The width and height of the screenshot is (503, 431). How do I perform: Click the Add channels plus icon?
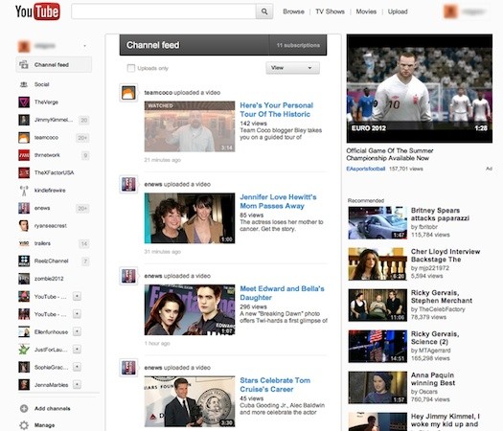pos(24,409)
